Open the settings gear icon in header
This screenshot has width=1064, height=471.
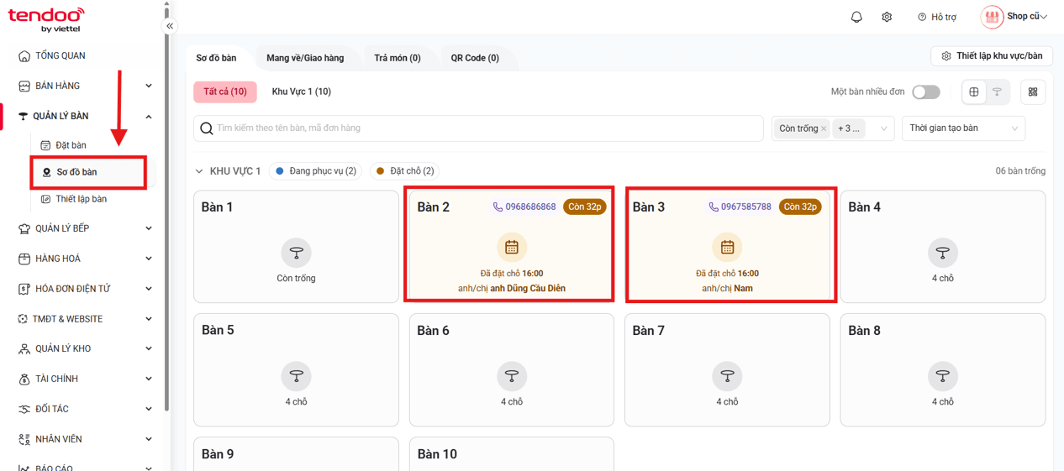coord(887,17)
